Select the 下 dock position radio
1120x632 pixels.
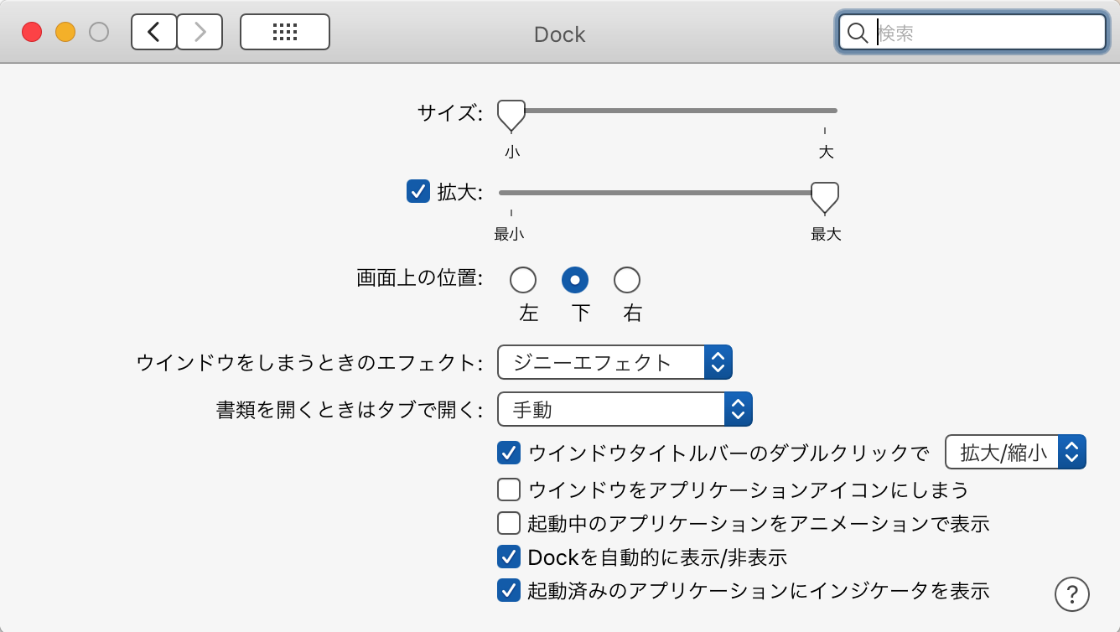pyautogui.click(x=575, y=279)
